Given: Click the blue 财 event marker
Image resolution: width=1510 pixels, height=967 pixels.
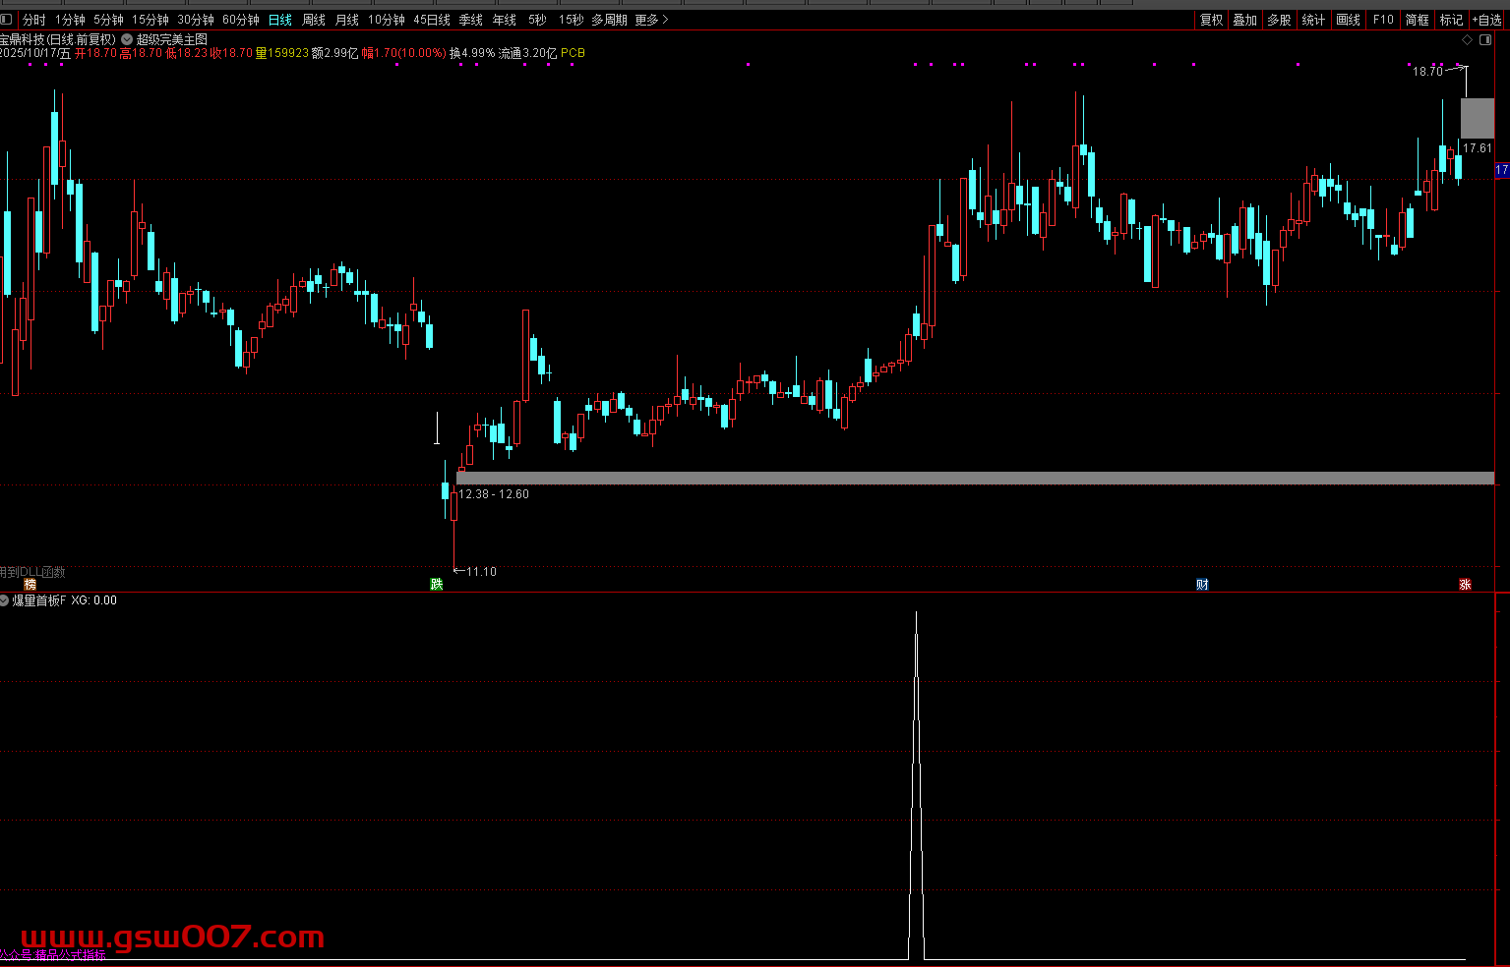Looking at the screenshot, I should click(x=1202, y=584).
